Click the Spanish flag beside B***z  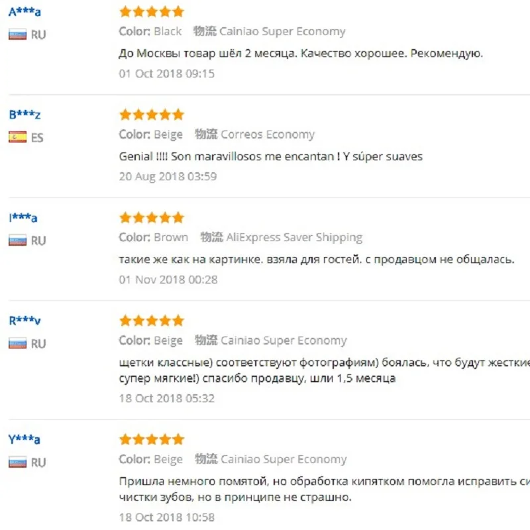click(x=17, y=138)
